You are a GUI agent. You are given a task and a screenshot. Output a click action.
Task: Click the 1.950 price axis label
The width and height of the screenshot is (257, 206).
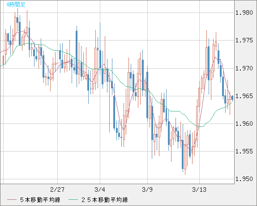[244, 179]
